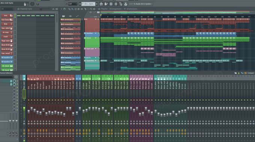Click the mixer Master volume fader
This screenshot has height=142, width=255.
coord(24,108)
